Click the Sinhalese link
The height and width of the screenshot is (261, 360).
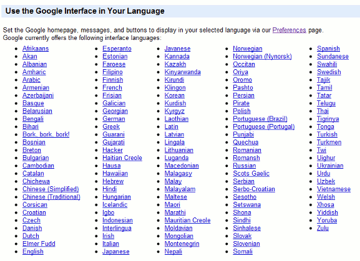(x=247, y=228)
